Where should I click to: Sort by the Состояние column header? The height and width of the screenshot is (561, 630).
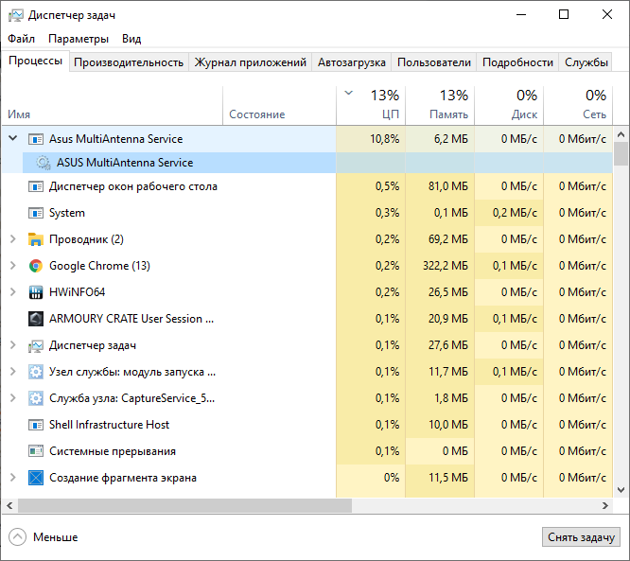pyautogui.click(x=279, y=105)
